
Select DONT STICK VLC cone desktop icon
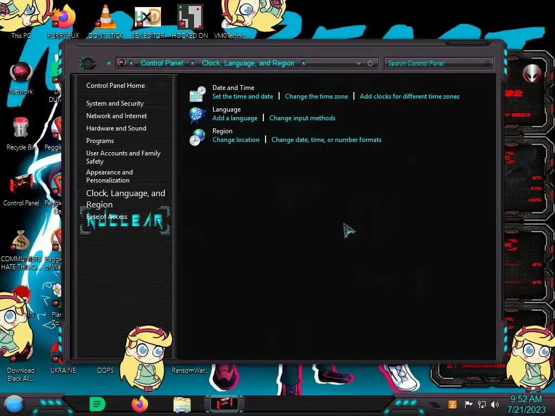click(x=106, y=22)
